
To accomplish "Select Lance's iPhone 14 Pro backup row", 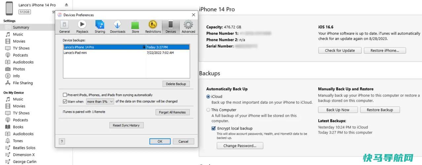I will tap(126, 47).
